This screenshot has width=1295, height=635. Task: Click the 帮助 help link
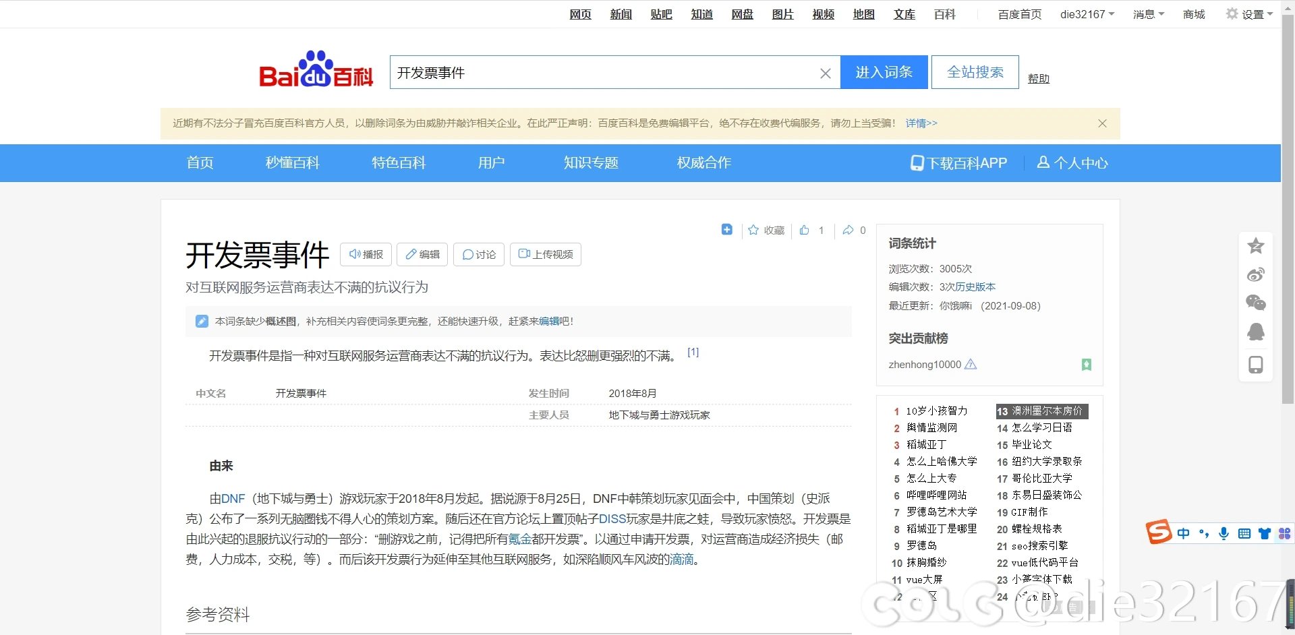pos(1039,78)
